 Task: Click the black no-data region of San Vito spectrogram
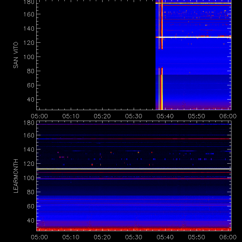96,55
